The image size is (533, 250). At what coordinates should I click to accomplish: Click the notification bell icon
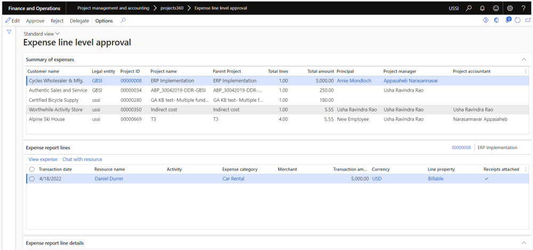coord(482,8)
